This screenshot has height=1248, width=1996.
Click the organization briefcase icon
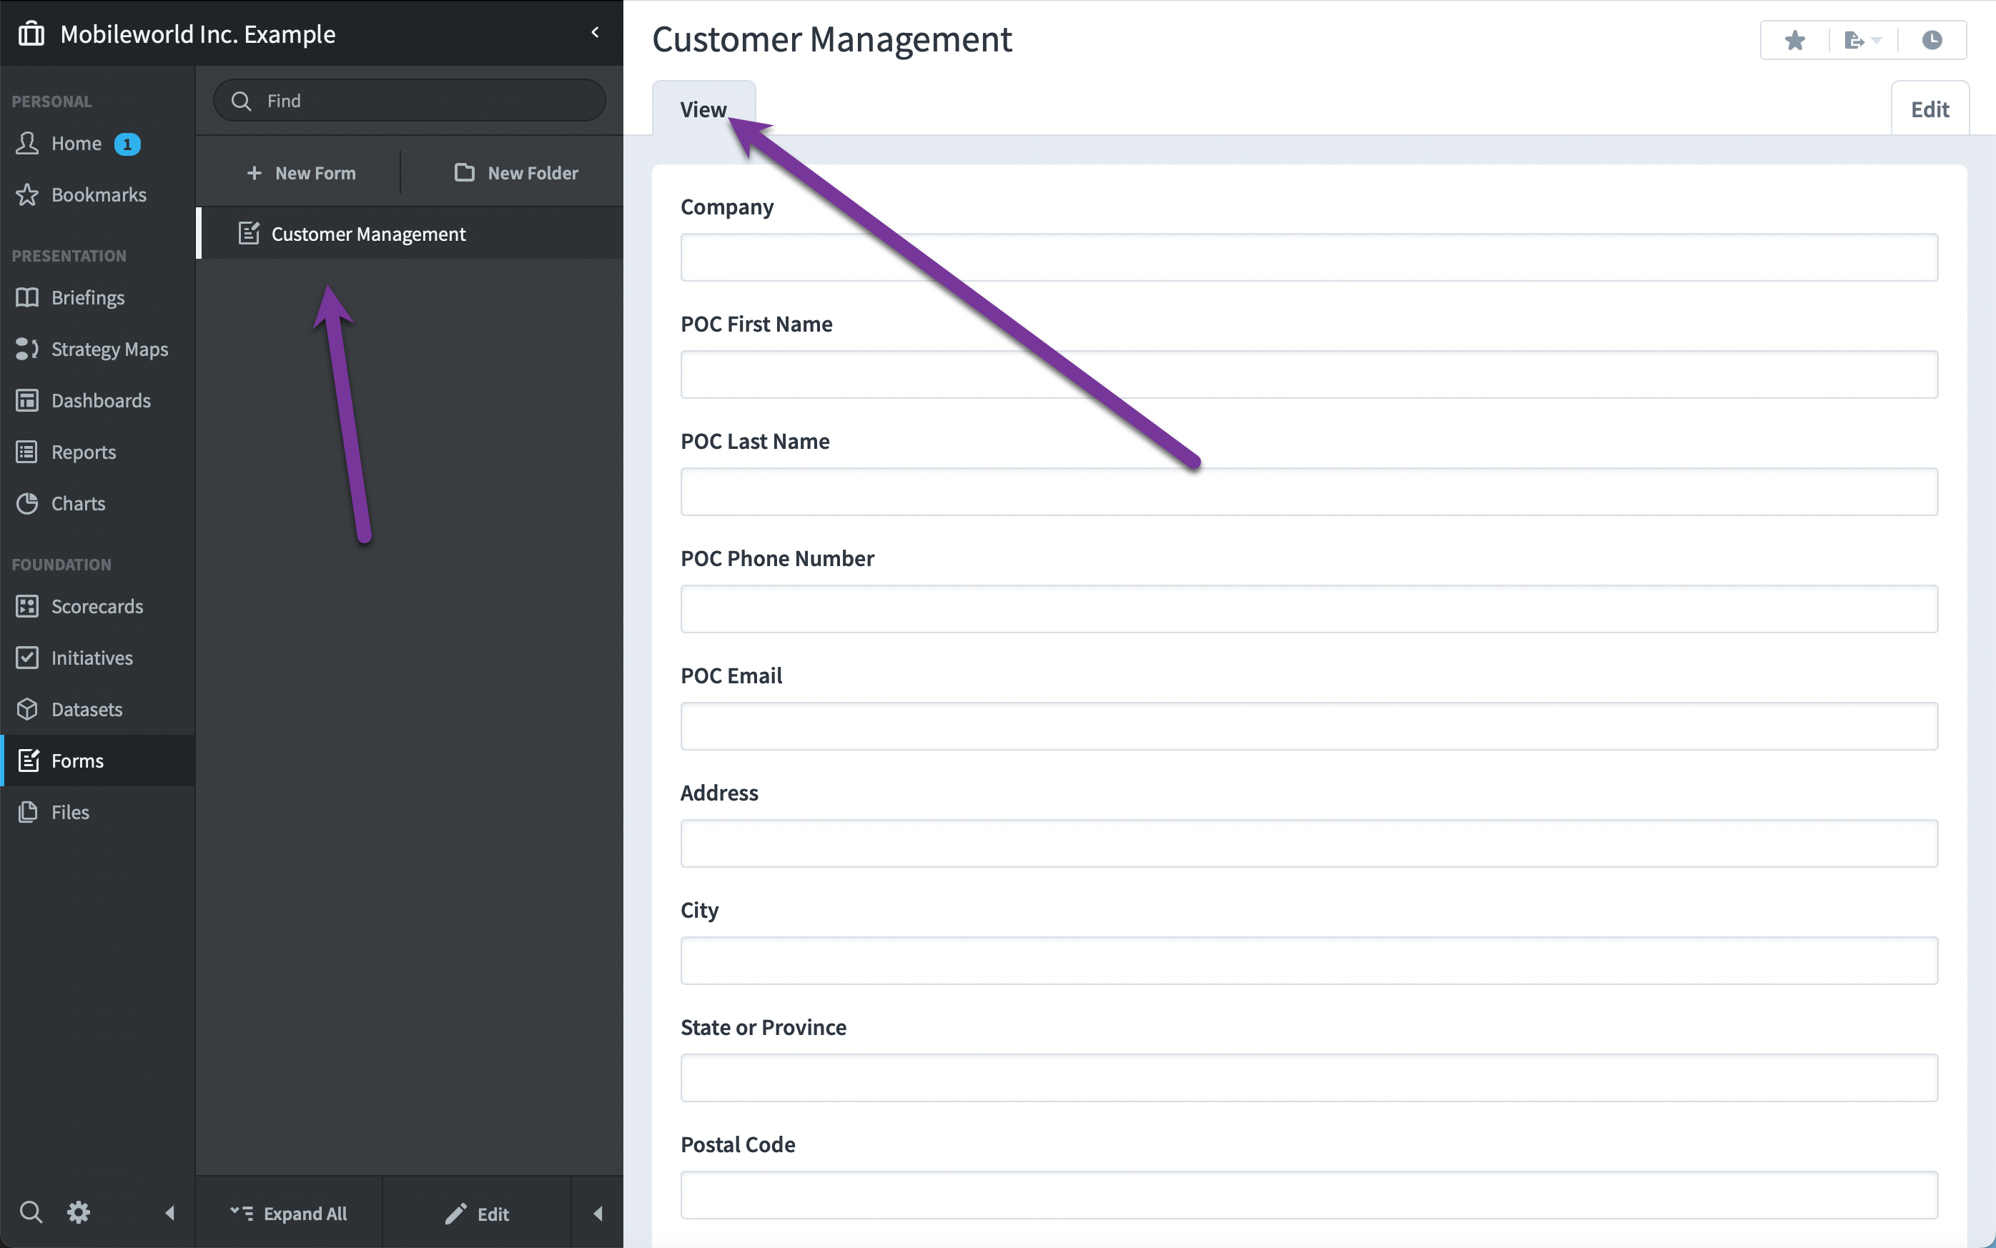31,34
